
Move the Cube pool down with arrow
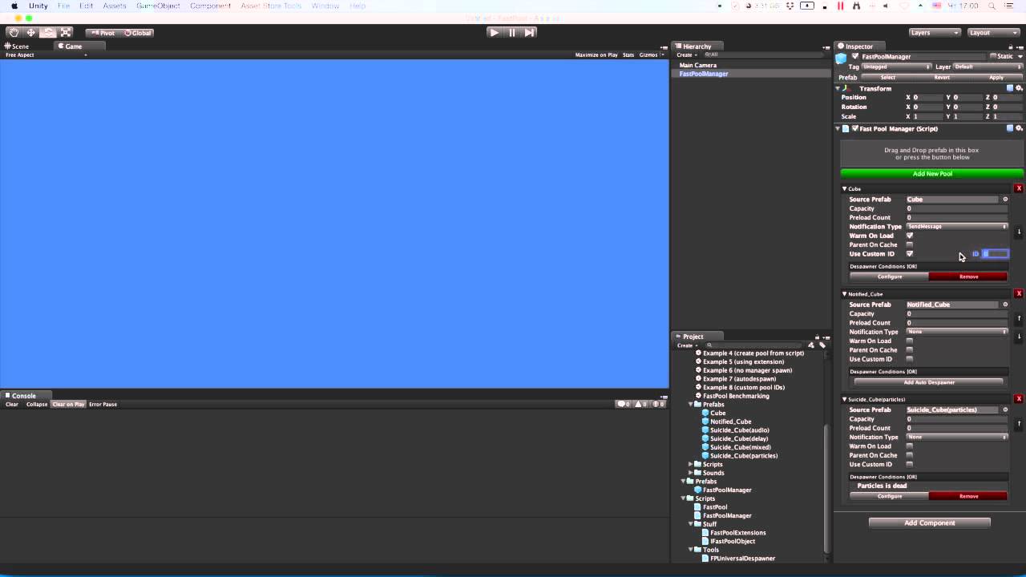(x=1019, y=232)
